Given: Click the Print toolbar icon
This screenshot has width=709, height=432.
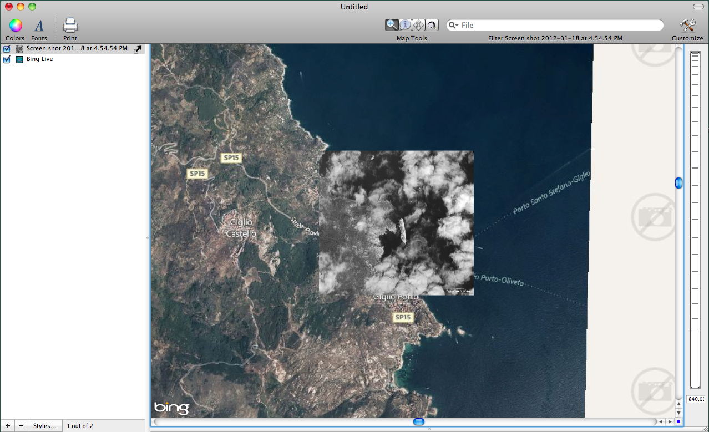Looking at the screenshot, I should pos(70,26).
